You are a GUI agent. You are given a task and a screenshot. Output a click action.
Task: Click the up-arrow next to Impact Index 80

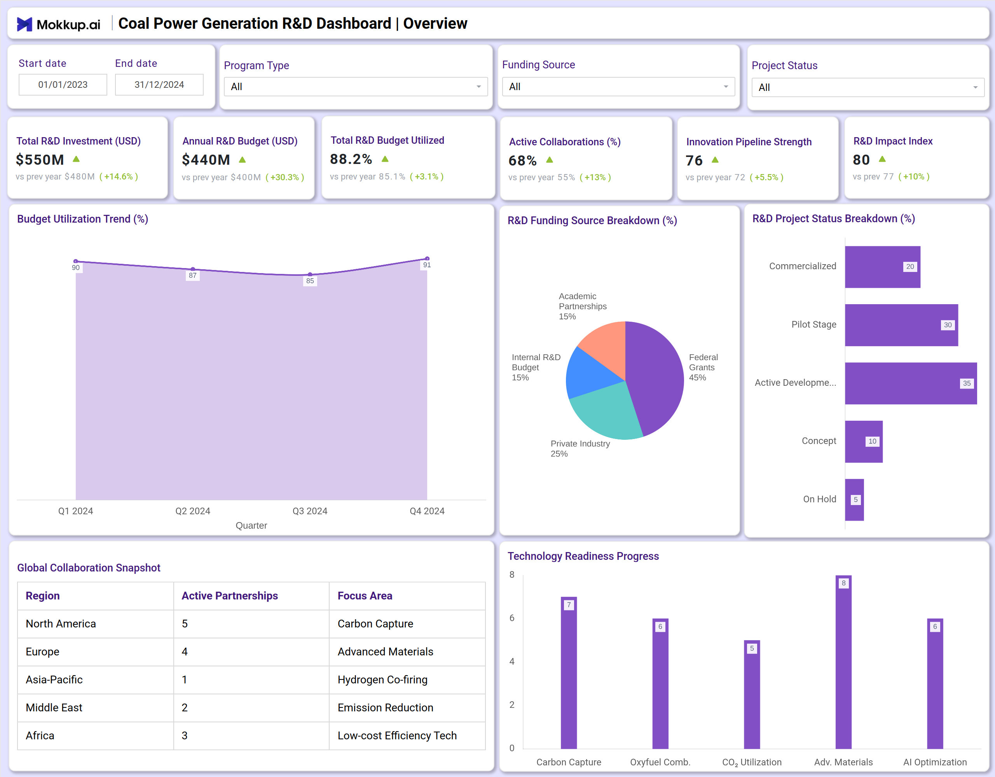[x=882, y=159]
